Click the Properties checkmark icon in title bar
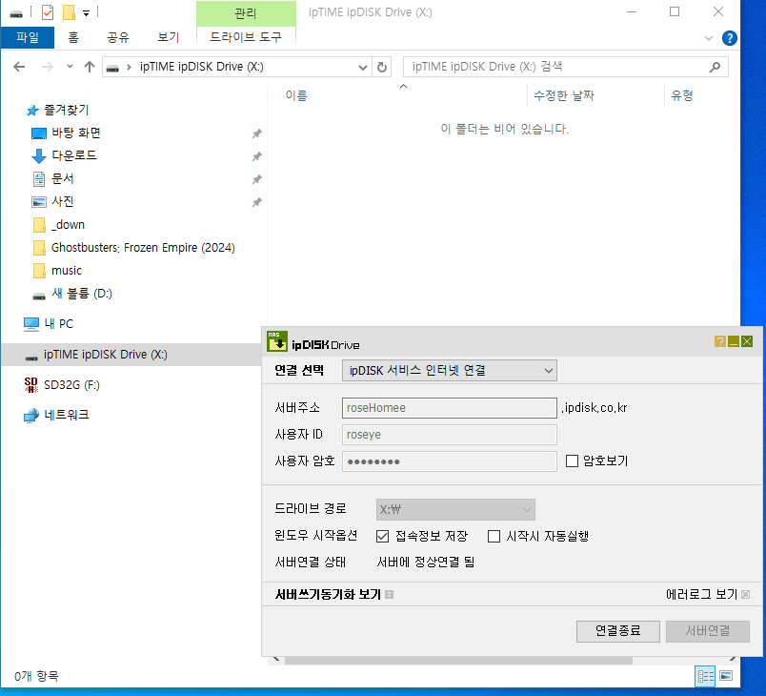This screenshot has height=696, width=766. click(48, 12)
